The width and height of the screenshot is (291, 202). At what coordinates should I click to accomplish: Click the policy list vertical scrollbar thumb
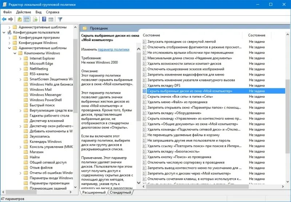pos(287,116)
